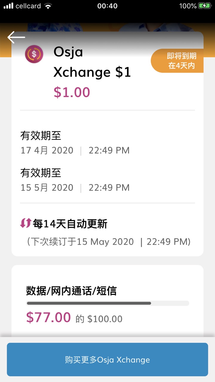Tap the $1.00 price text
The image size is (215, 382).
[72, 92]
